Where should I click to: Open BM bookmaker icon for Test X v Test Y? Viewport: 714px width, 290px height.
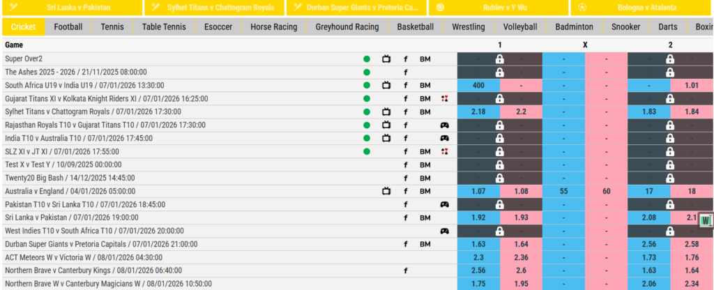pos(425,165)
